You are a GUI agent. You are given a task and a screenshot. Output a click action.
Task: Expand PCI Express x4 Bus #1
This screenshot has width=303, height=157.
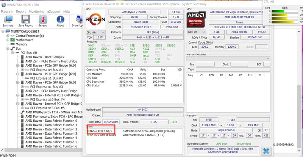(x=22, y=70)
